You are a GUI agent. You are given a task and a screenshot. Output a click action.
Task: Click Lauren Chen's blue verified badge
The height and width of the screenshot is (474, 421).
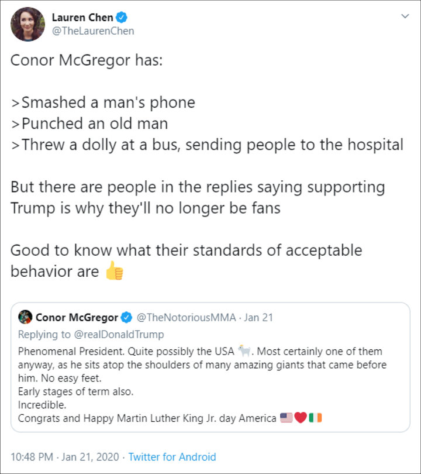point(122,18)
